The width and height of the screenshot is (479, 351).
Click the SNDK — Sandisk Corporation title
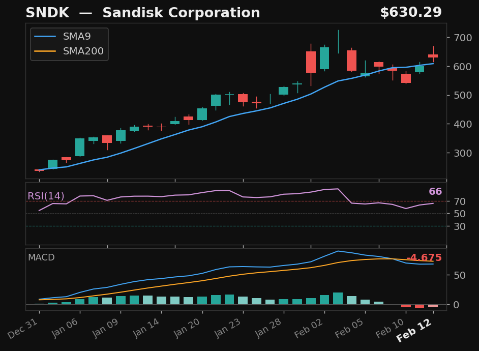point(143,13)
